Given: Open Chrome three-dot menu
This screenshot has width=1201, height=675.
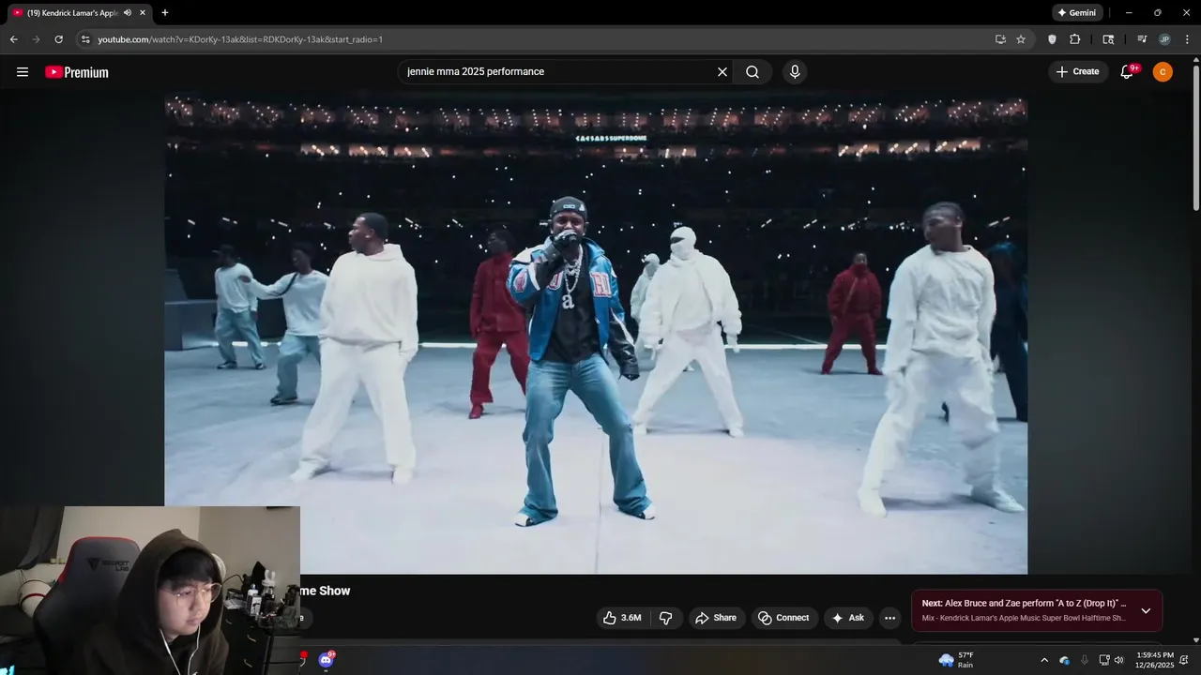Looking at the screenshot, I should tap(1188, 39).
